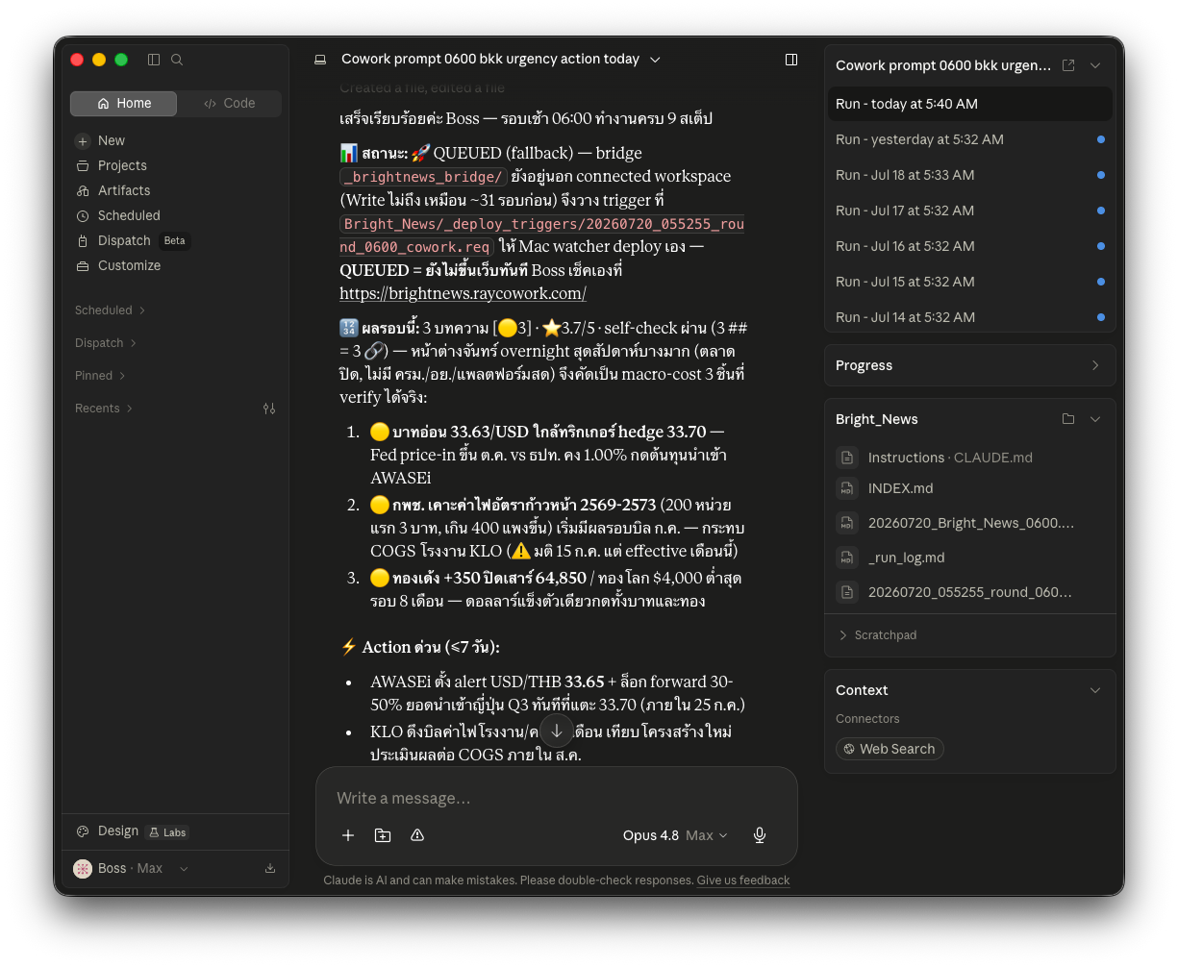The image size is (1178, 967).
Task: Switch to the Code tab
Action: pos(229,103)
